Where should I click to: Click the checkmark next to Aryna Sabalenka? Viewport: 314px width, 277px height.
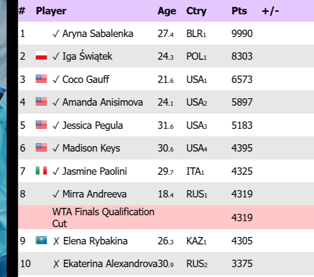[x=56, y=34]
